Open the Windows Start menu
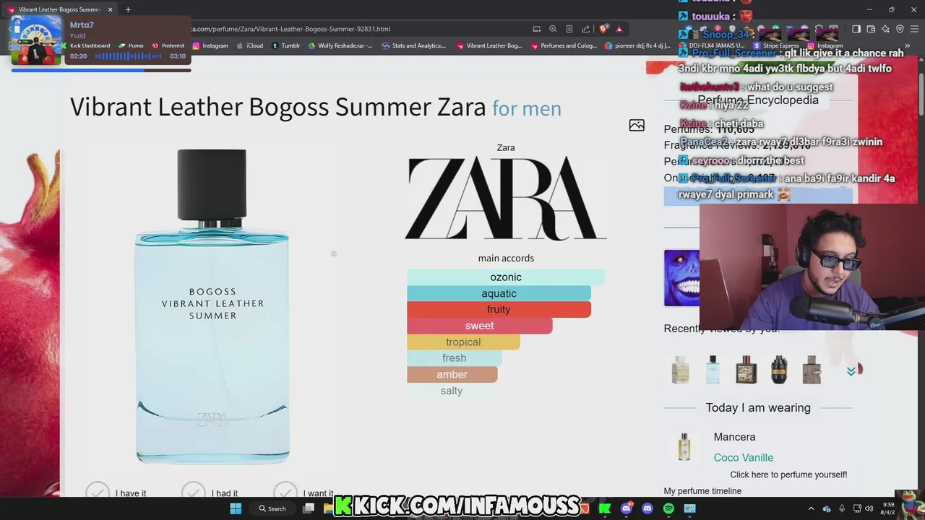925x520 pixels. [236, 508]
